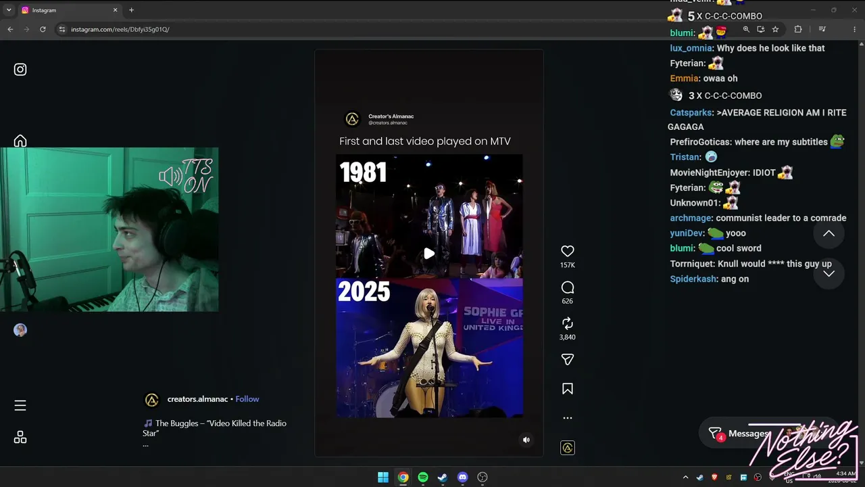Select the 157K likes count
The image size is (865, 487).
pyautogui.click(x=568, y=265)
